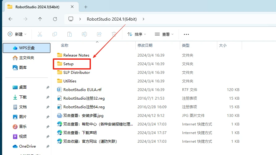
Task: Expand chevron after RobotStudio 2024.1(64bit) path
Action: [x=143, y=19]
